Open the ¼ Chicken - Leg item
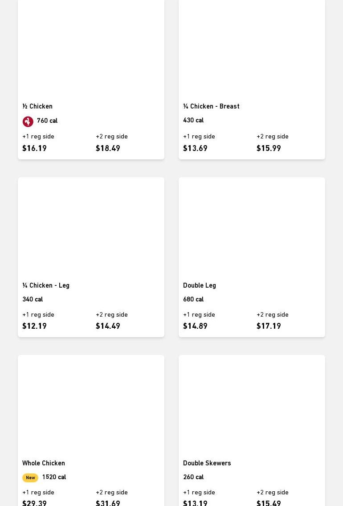The width and height of the screenshot is (343, 506). click(46, 285)
